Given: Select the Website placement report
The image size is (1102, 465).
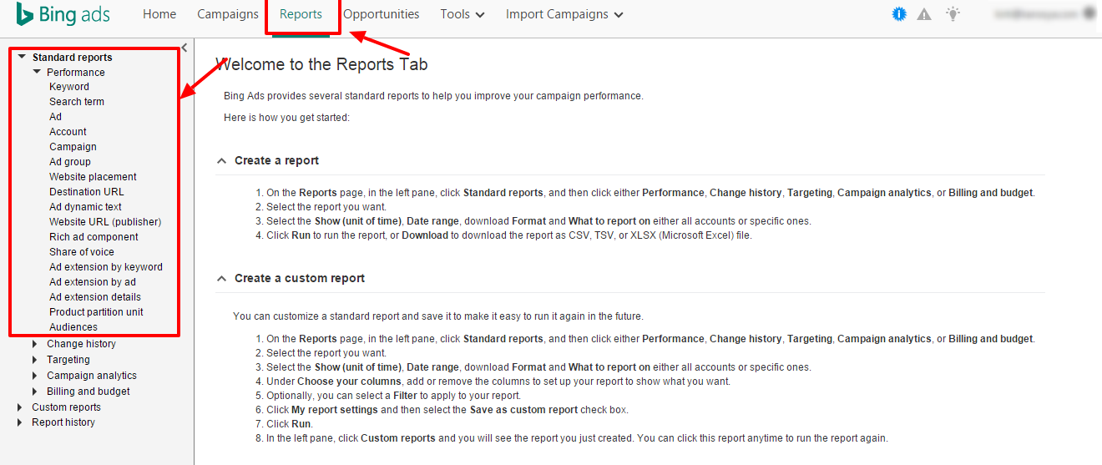Looking at the screenshot, I should [93, 177].
